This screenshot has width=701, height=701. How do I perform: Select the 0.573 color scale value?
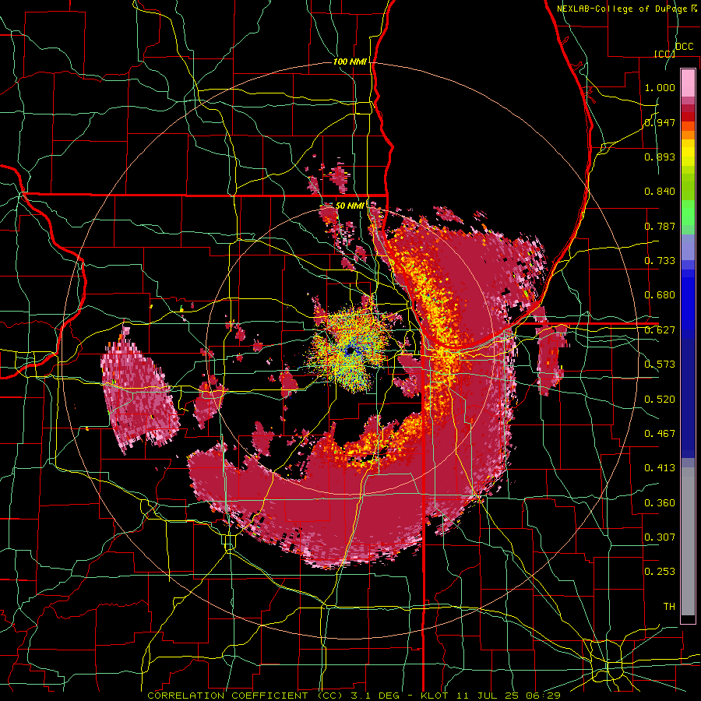(660, 365)
